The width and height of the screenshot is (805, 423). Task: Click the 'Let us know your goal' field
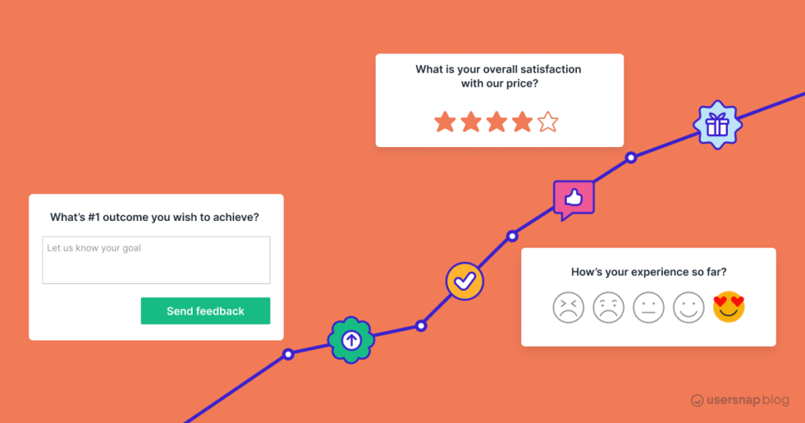156,259
